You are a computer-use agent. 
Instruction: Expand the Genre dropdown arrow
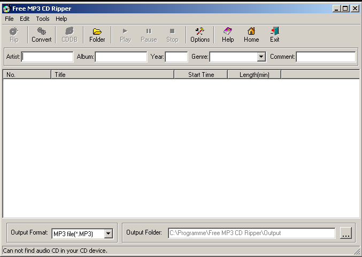261,57
